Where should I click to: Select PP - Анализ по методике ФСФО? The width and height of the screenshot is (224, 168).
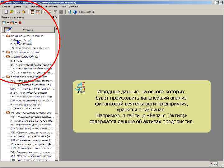[31, 121]
